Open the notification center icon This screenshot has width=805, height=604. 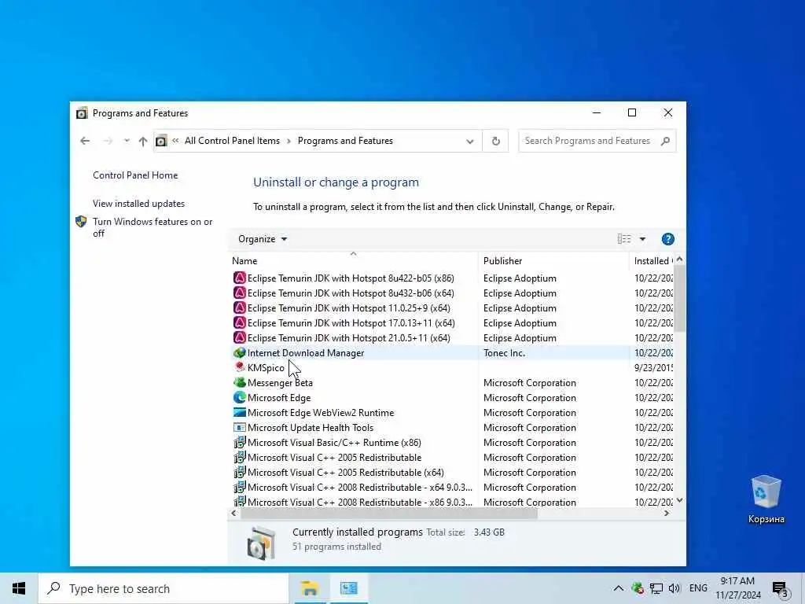click(780, 589)
